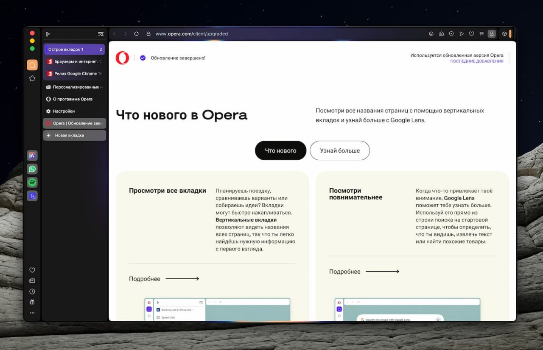The height and width of the screenshot is (350, 543).
Task: Open bookmarks star in the sidebar
Action: [32, 78]
